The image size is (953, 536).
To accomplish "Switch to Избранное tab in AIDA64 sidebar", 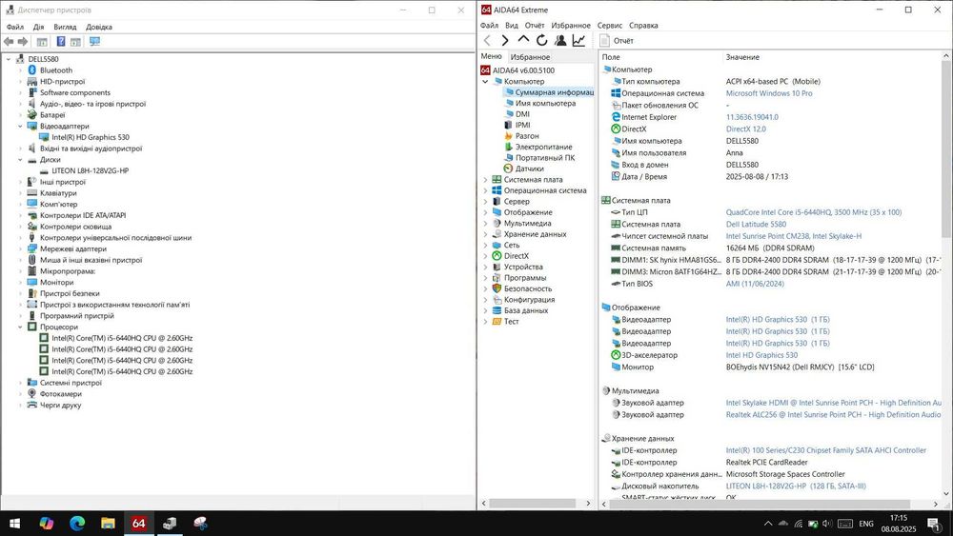I will point(530,57).
